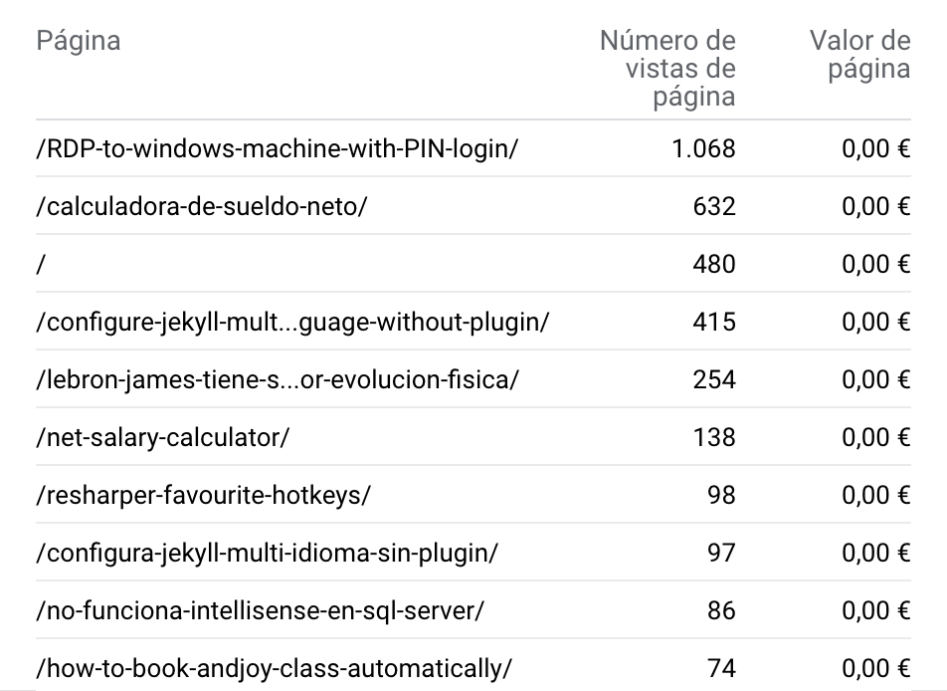Screen dimensions: 947x691
Task: Open the /calculadora-de-sueldo-neto/ page link
Action: pos(202,207)
